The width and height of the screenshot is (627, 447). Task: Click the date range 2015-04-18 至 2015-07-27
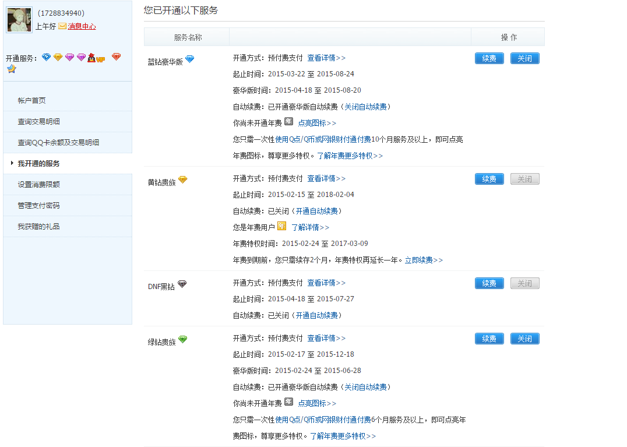(311, 299)
